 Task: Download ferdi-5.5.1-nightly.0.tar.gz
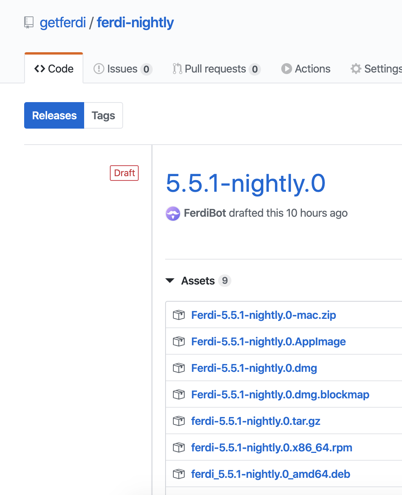pyautogui.click(x=256, y=421)
